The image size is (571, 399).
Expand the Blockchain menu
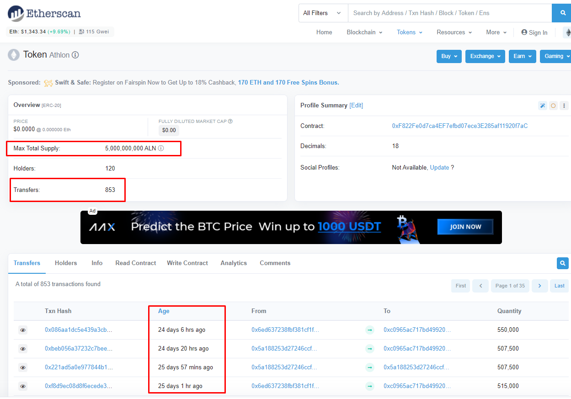(x=364, y=32)
